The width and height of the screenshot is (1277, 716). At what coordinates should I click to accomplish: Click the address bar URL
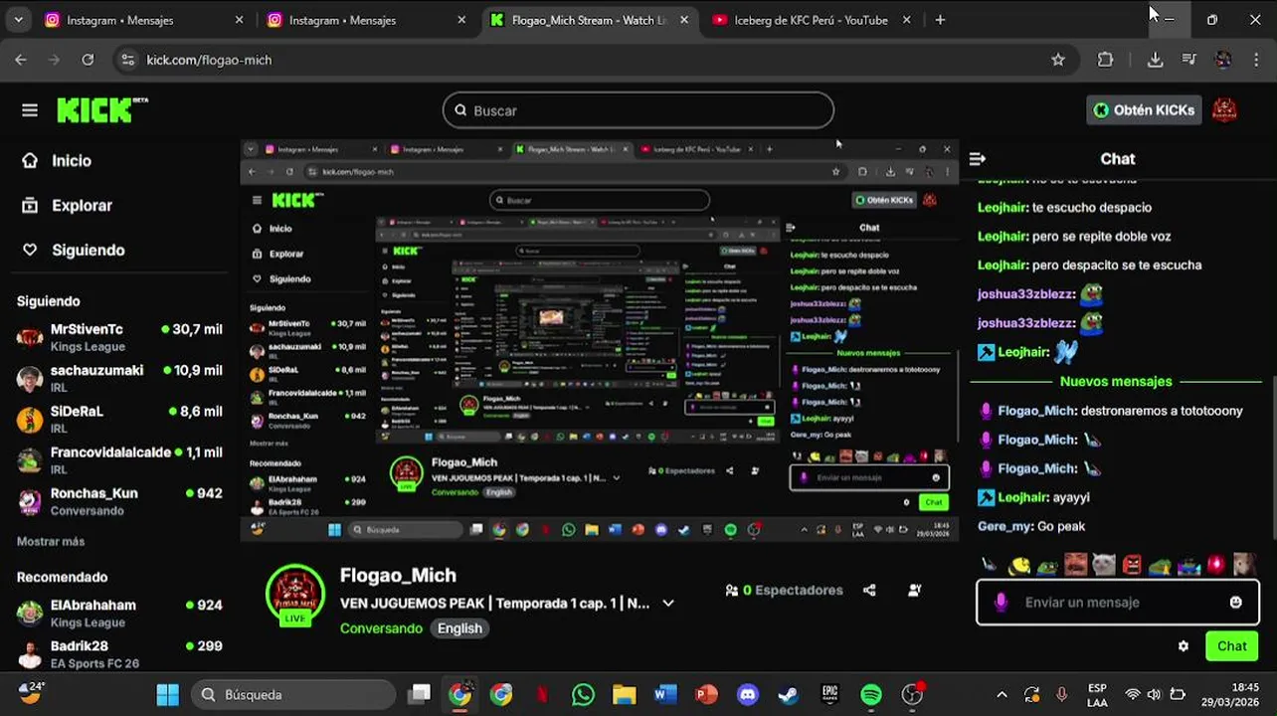click(209, 60)
